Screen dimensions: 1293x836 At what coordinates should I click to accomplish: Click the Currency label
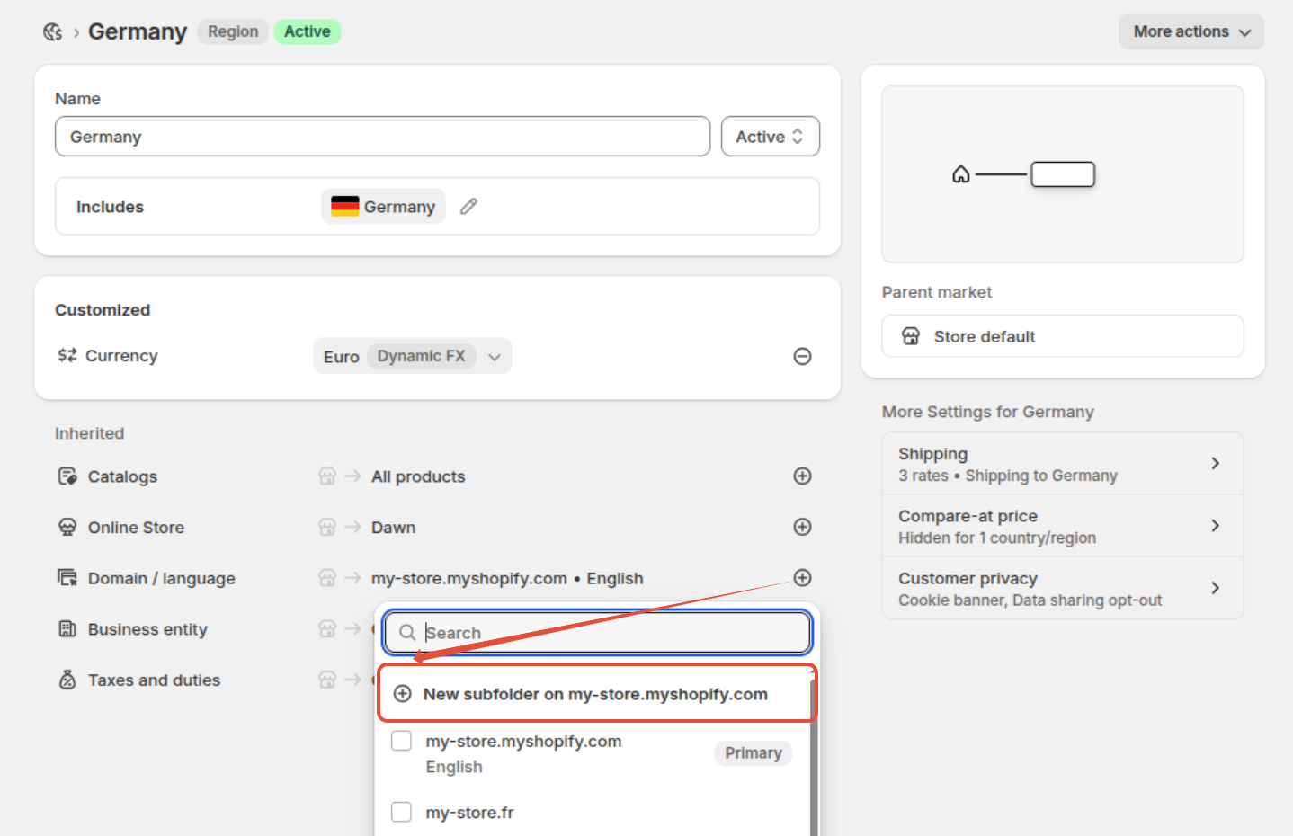point(121,356)
